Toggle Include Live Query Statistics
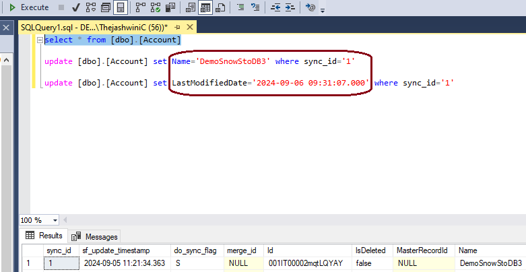This screenshot has height=272, width=526. [156, 7]
